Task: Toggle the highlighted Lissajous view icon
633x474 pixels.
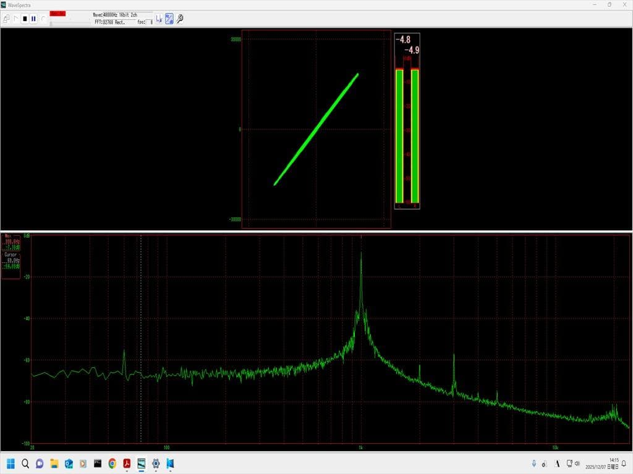Action: coord(169,19)
